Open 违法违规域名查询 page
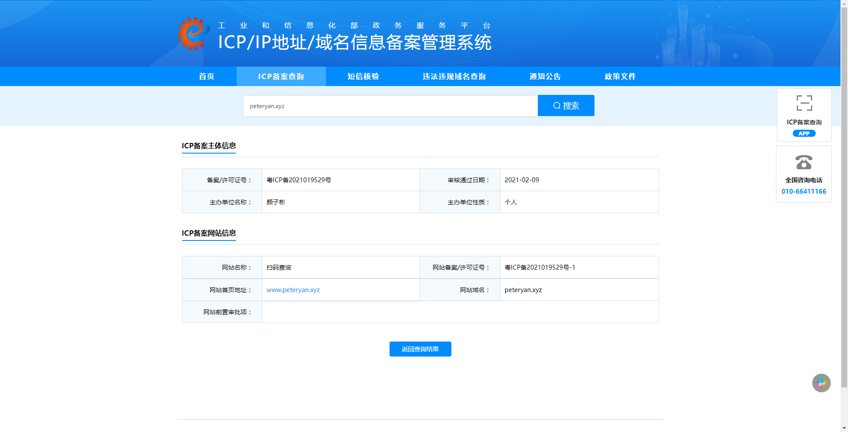Image resolution: width=848 pixels, height=432 pixels. [454, 76]
